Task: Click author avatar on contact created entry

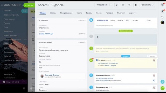Action: point(154,87)
